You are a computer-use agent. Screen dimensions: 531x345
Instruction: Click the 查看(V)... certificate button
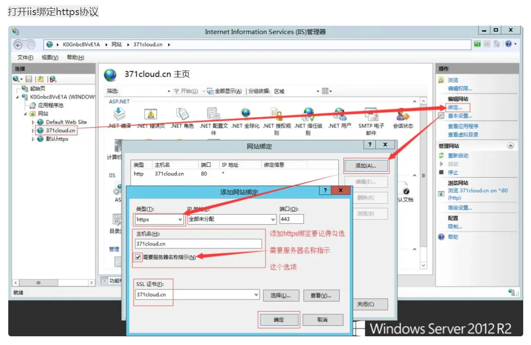click(x=321, y=295)
